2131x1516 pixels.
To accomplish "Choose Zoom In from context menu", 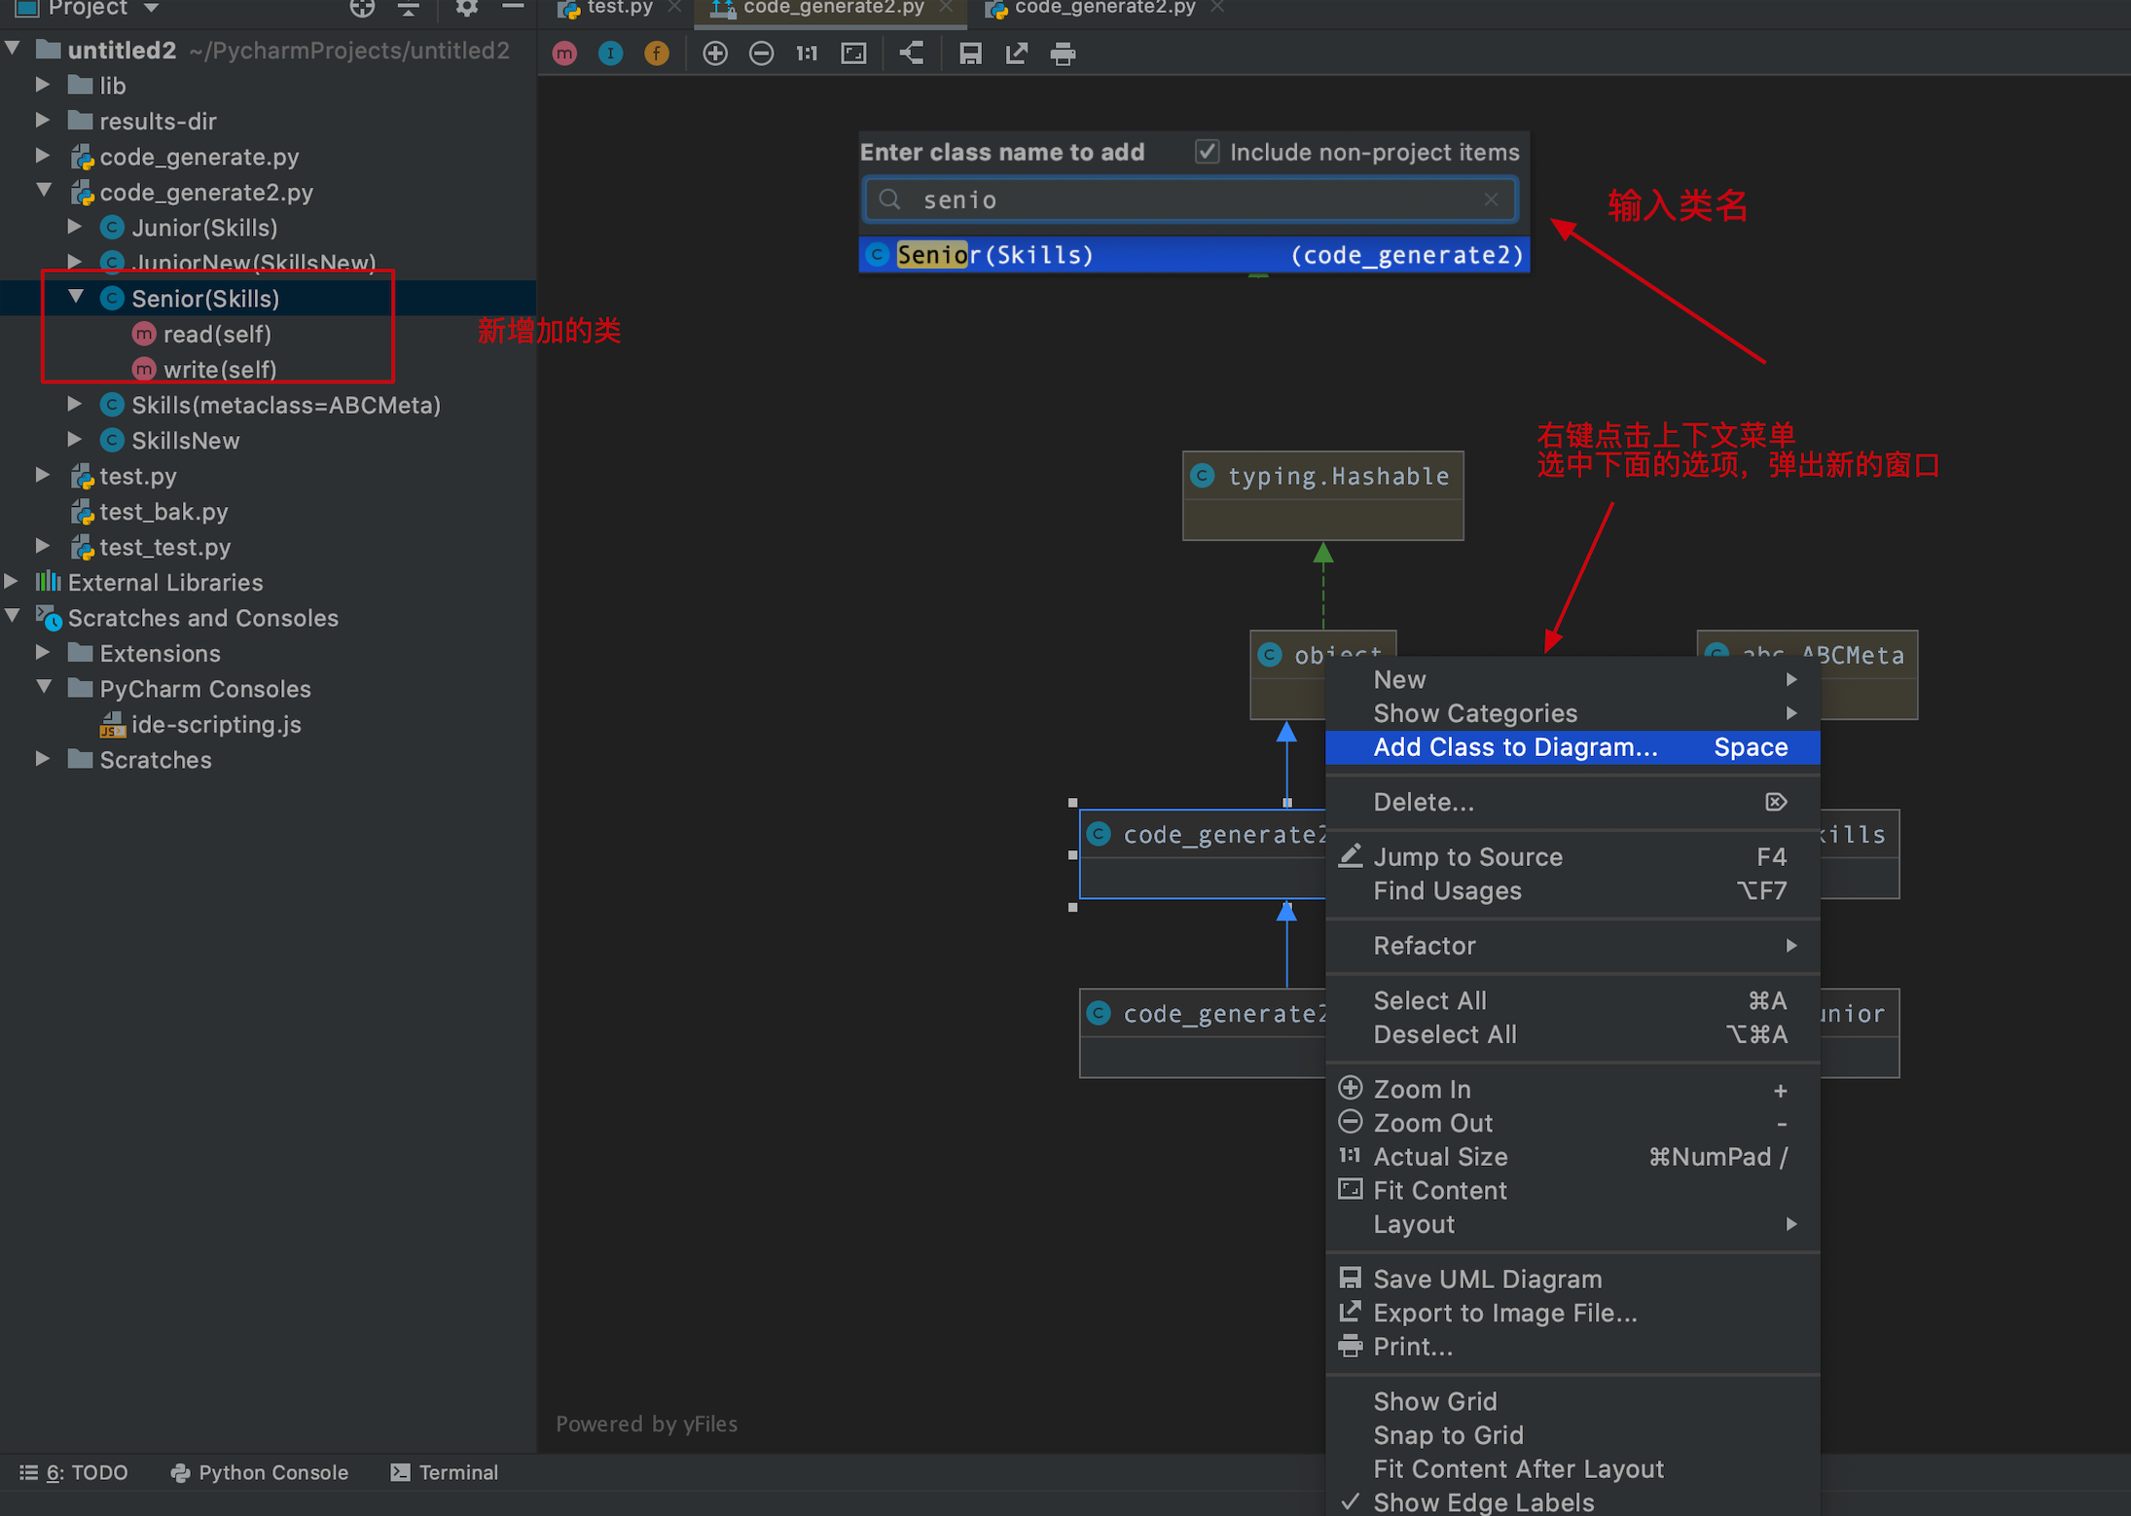I will click(1572, 1089).
